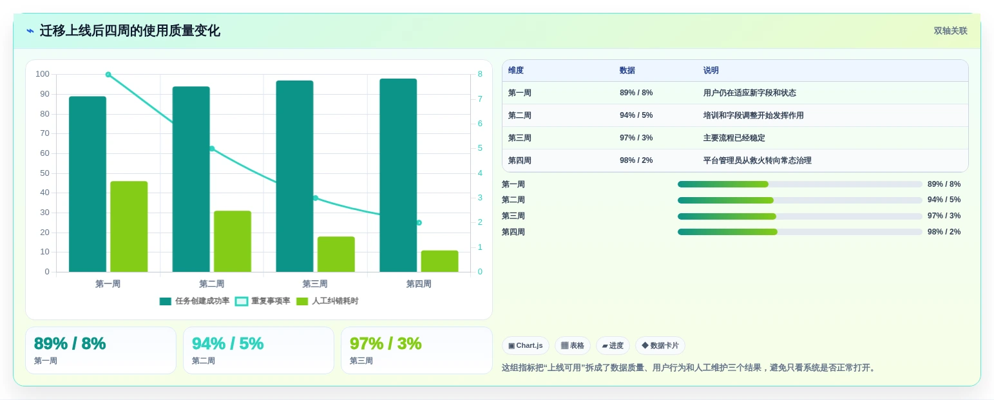Click the lime 第一周 correction-time bar
Screen dimensions: 994x400
tap(129, 227)
